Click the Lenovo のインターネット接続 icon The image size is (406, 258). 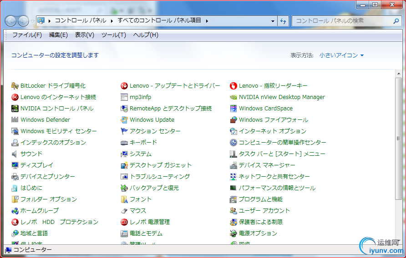pyautogui.click(x=15, y=97)
